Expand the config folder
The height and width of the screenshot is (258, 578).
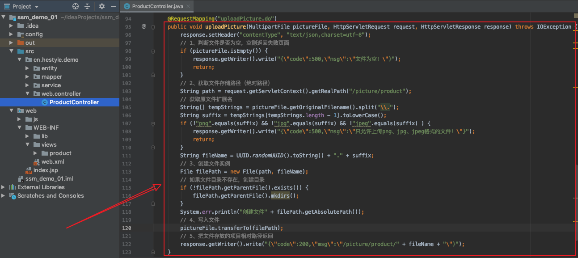(12, 34)
